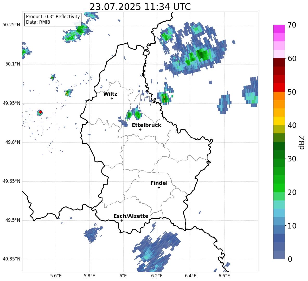Click the 6.2°E longitude tick label
Viewport: 308px width, 281px height.
coord(157,276)
